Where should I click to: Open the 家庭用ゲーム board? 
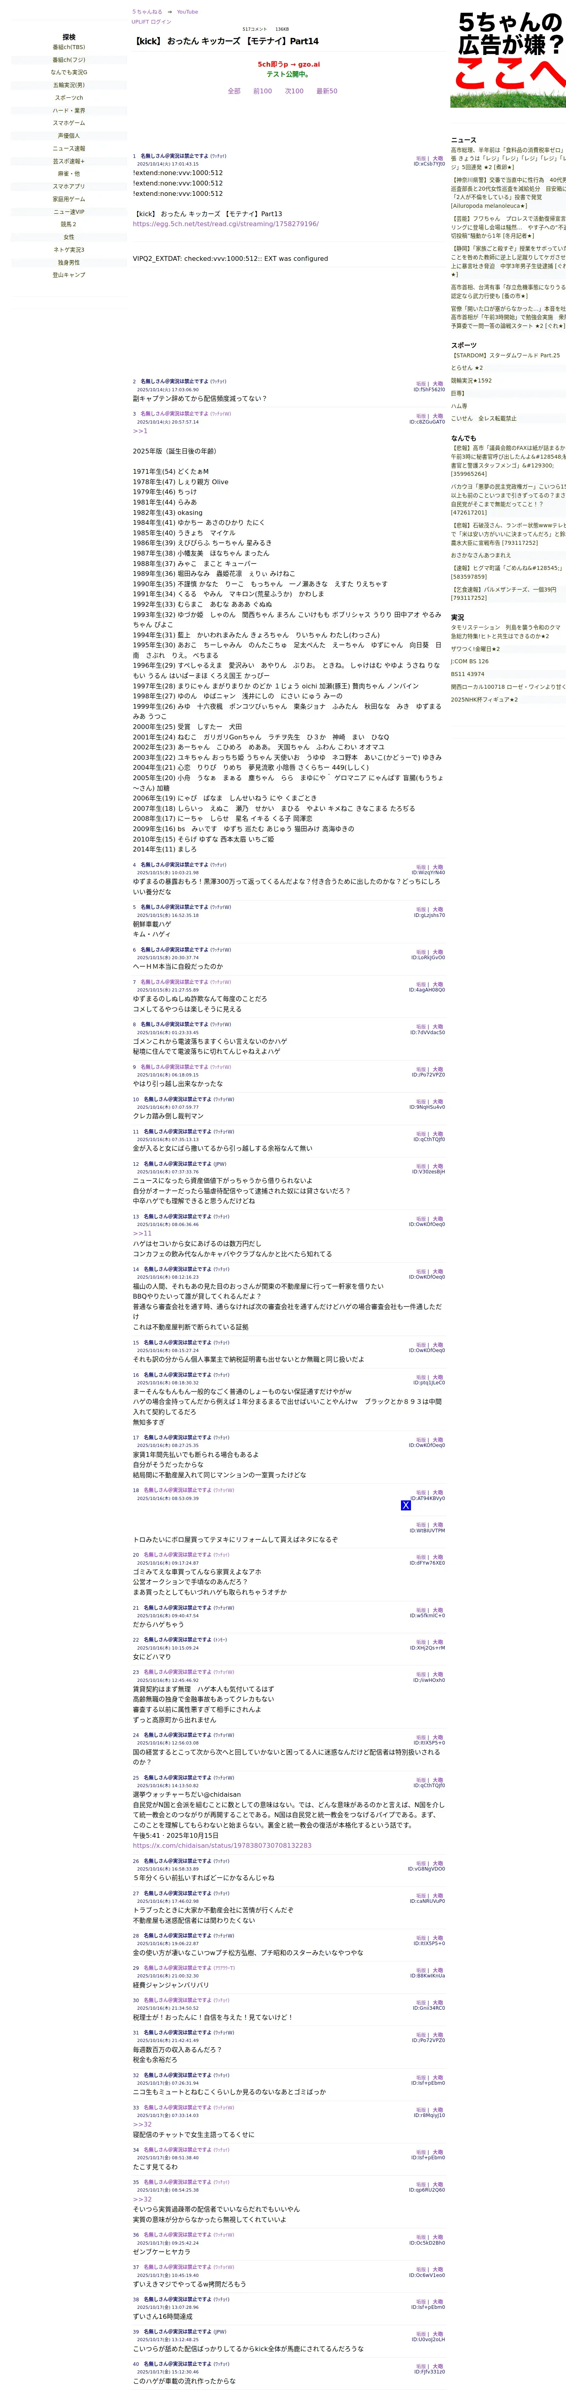click(x=69, y=199)
